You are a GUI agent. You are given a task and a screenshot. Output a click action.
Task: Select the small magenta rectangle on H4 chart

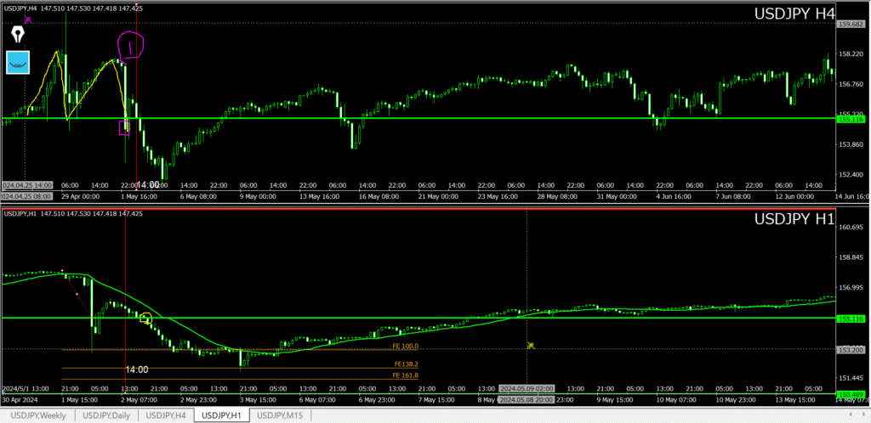coord(124,127)
